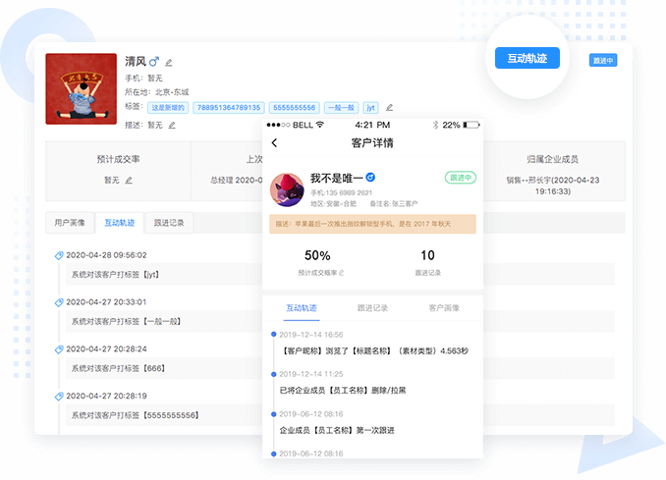The width and height of the screenshot is (666, 480).
Task: Switch to the 跟进记录 tab on desktop
Action: pyautogui.click(x=168, y=223)
